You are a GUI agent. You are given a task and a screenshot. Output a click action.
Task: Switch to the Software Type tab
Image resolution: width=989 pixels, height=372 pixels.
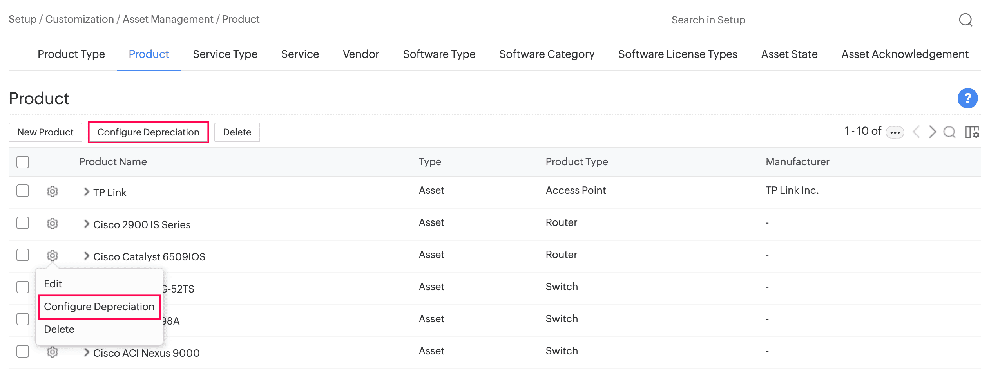pyautogui.click(x=439, y=54)
